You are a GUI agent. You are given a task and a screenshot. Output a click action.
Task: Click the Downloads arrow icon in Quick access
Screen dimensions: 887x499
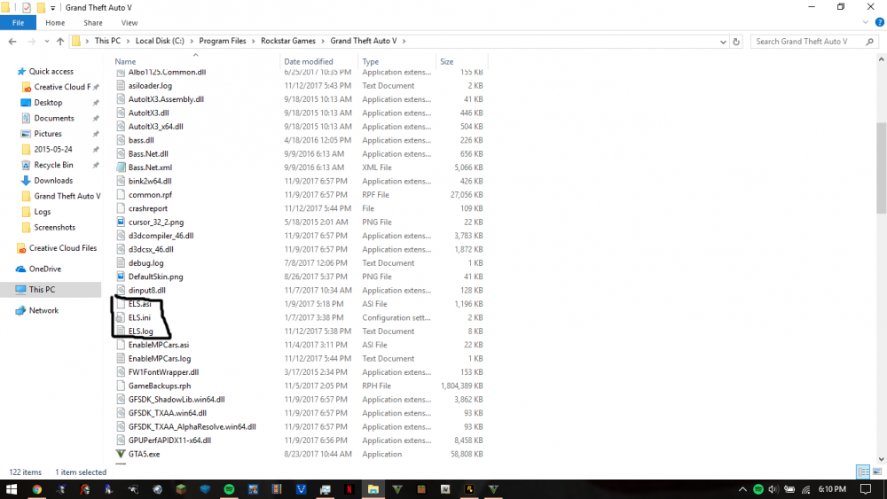coord(26,181)
